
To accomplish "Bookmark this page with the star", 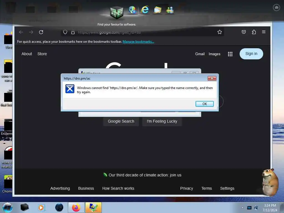I will coord(220,32).
